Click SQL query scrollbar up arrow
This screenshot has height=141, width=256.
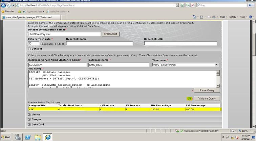pyautogui.click(x=218, y=72)
